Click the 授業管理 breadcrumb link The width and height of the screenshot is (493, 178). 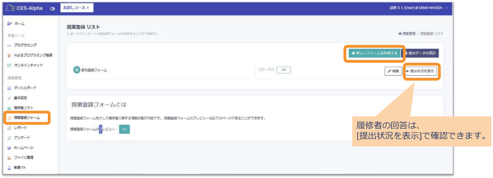[x=409, y=34]
